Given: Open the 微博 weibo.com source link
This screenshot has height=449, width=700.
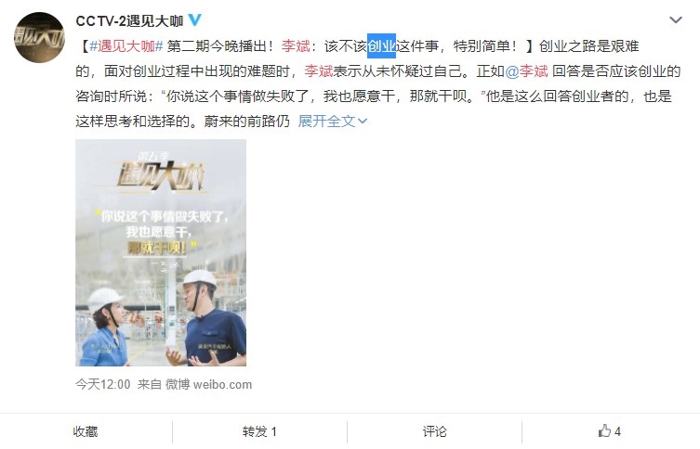Looking at the screenshot, I should 208,384.
